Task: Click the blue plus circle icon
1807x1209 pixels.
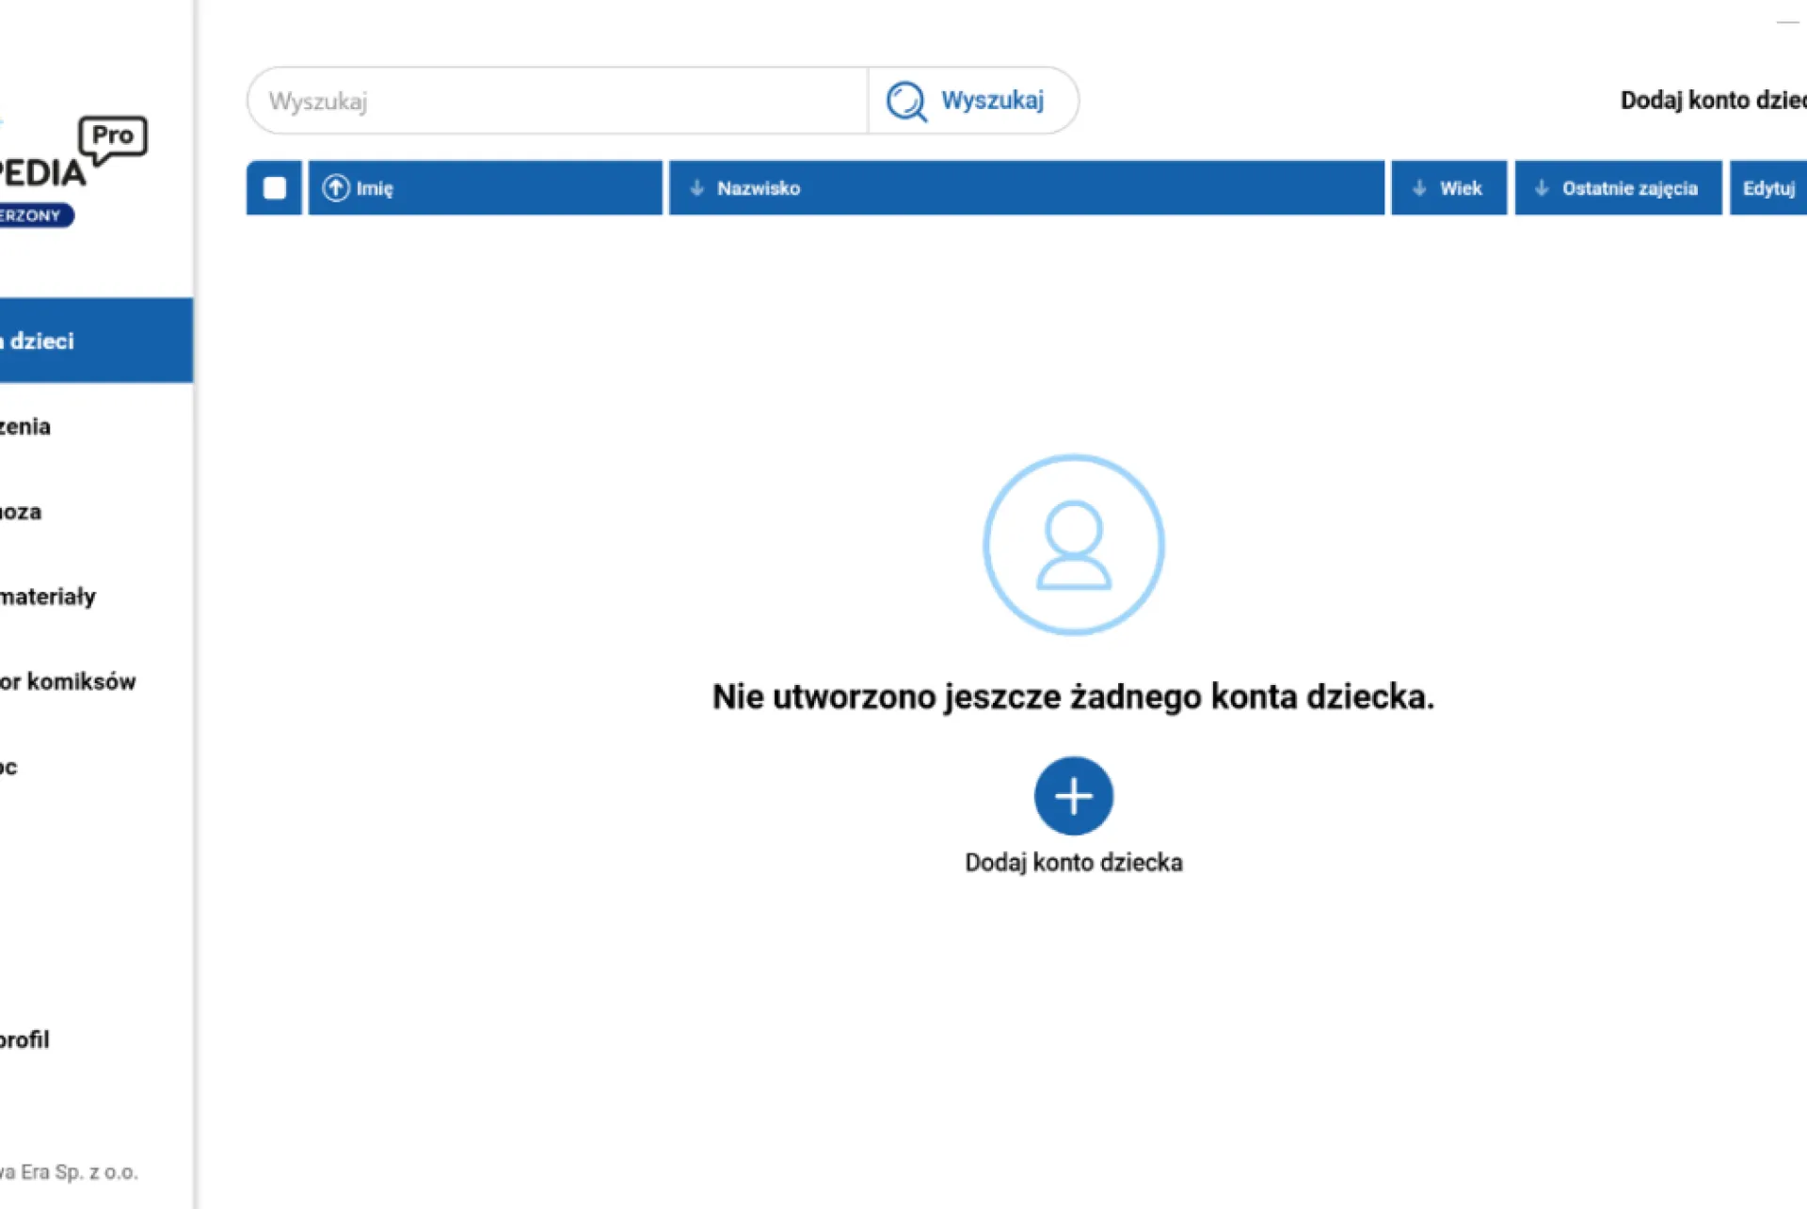Action: [x=1073, y=796]
